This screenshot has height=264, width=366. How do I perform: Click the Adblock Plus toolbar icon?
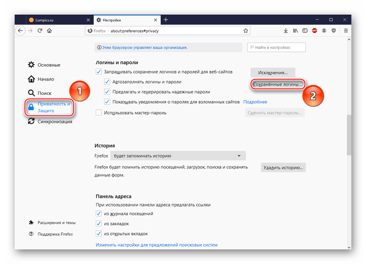(314, 31)
